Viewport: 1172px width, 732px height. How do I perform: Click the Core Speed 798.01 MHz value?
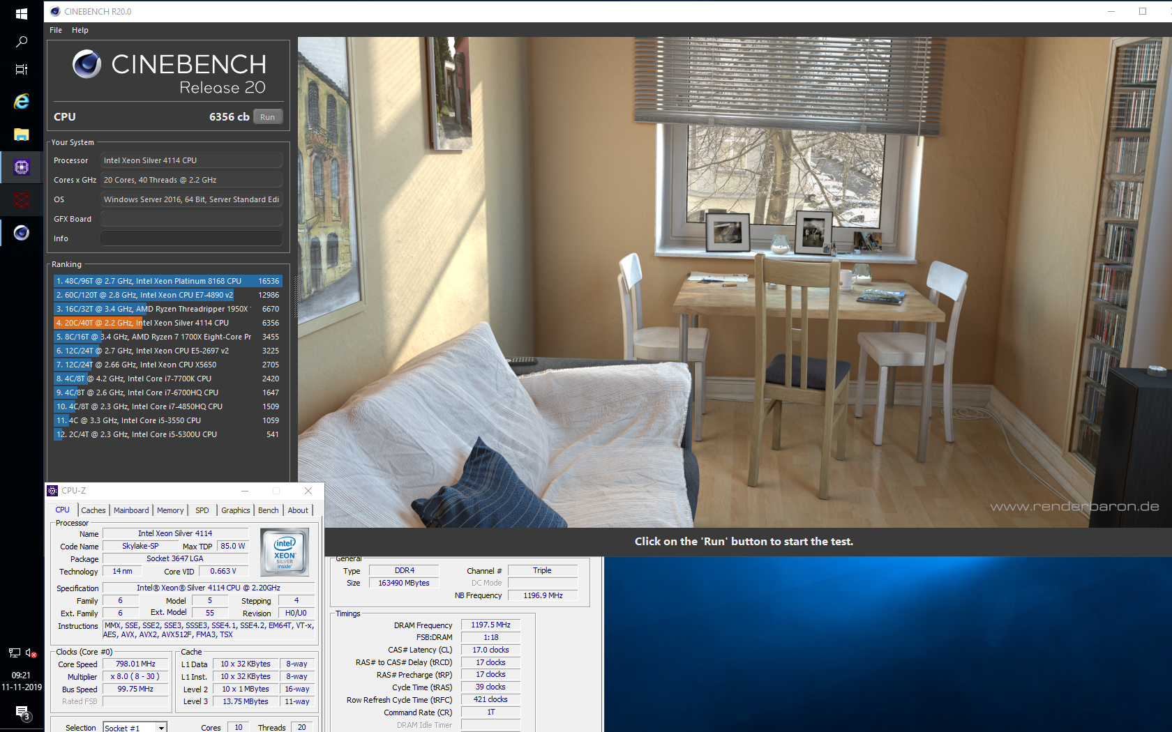pos(135,664)
